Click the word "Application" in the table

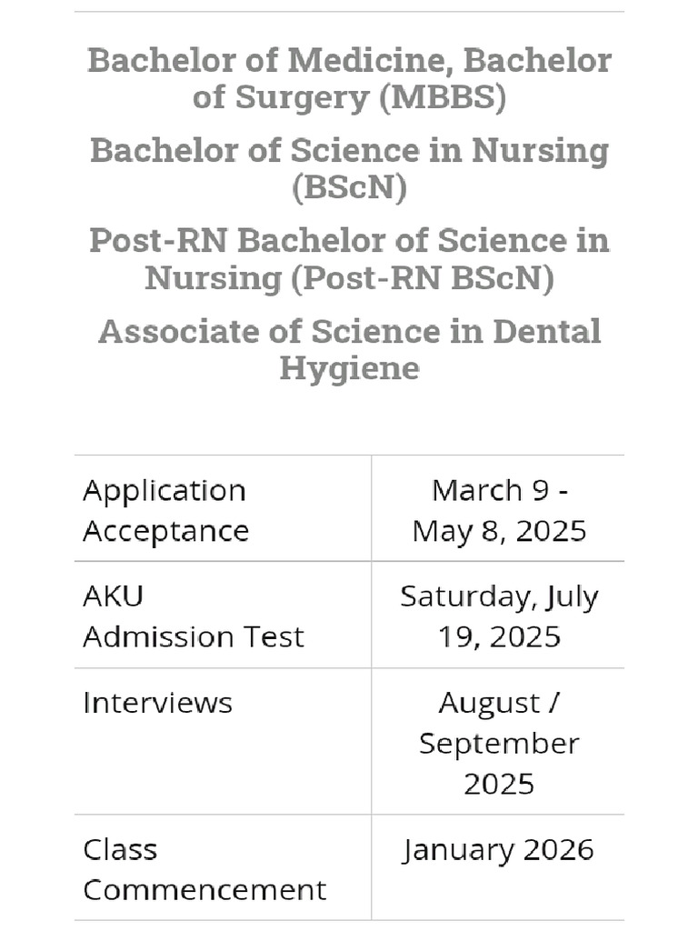coord(165,491)
